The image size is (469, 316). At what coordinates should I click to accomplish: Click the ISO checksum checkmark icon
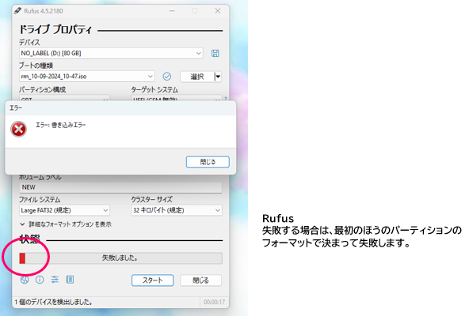(x=167, y=77)
